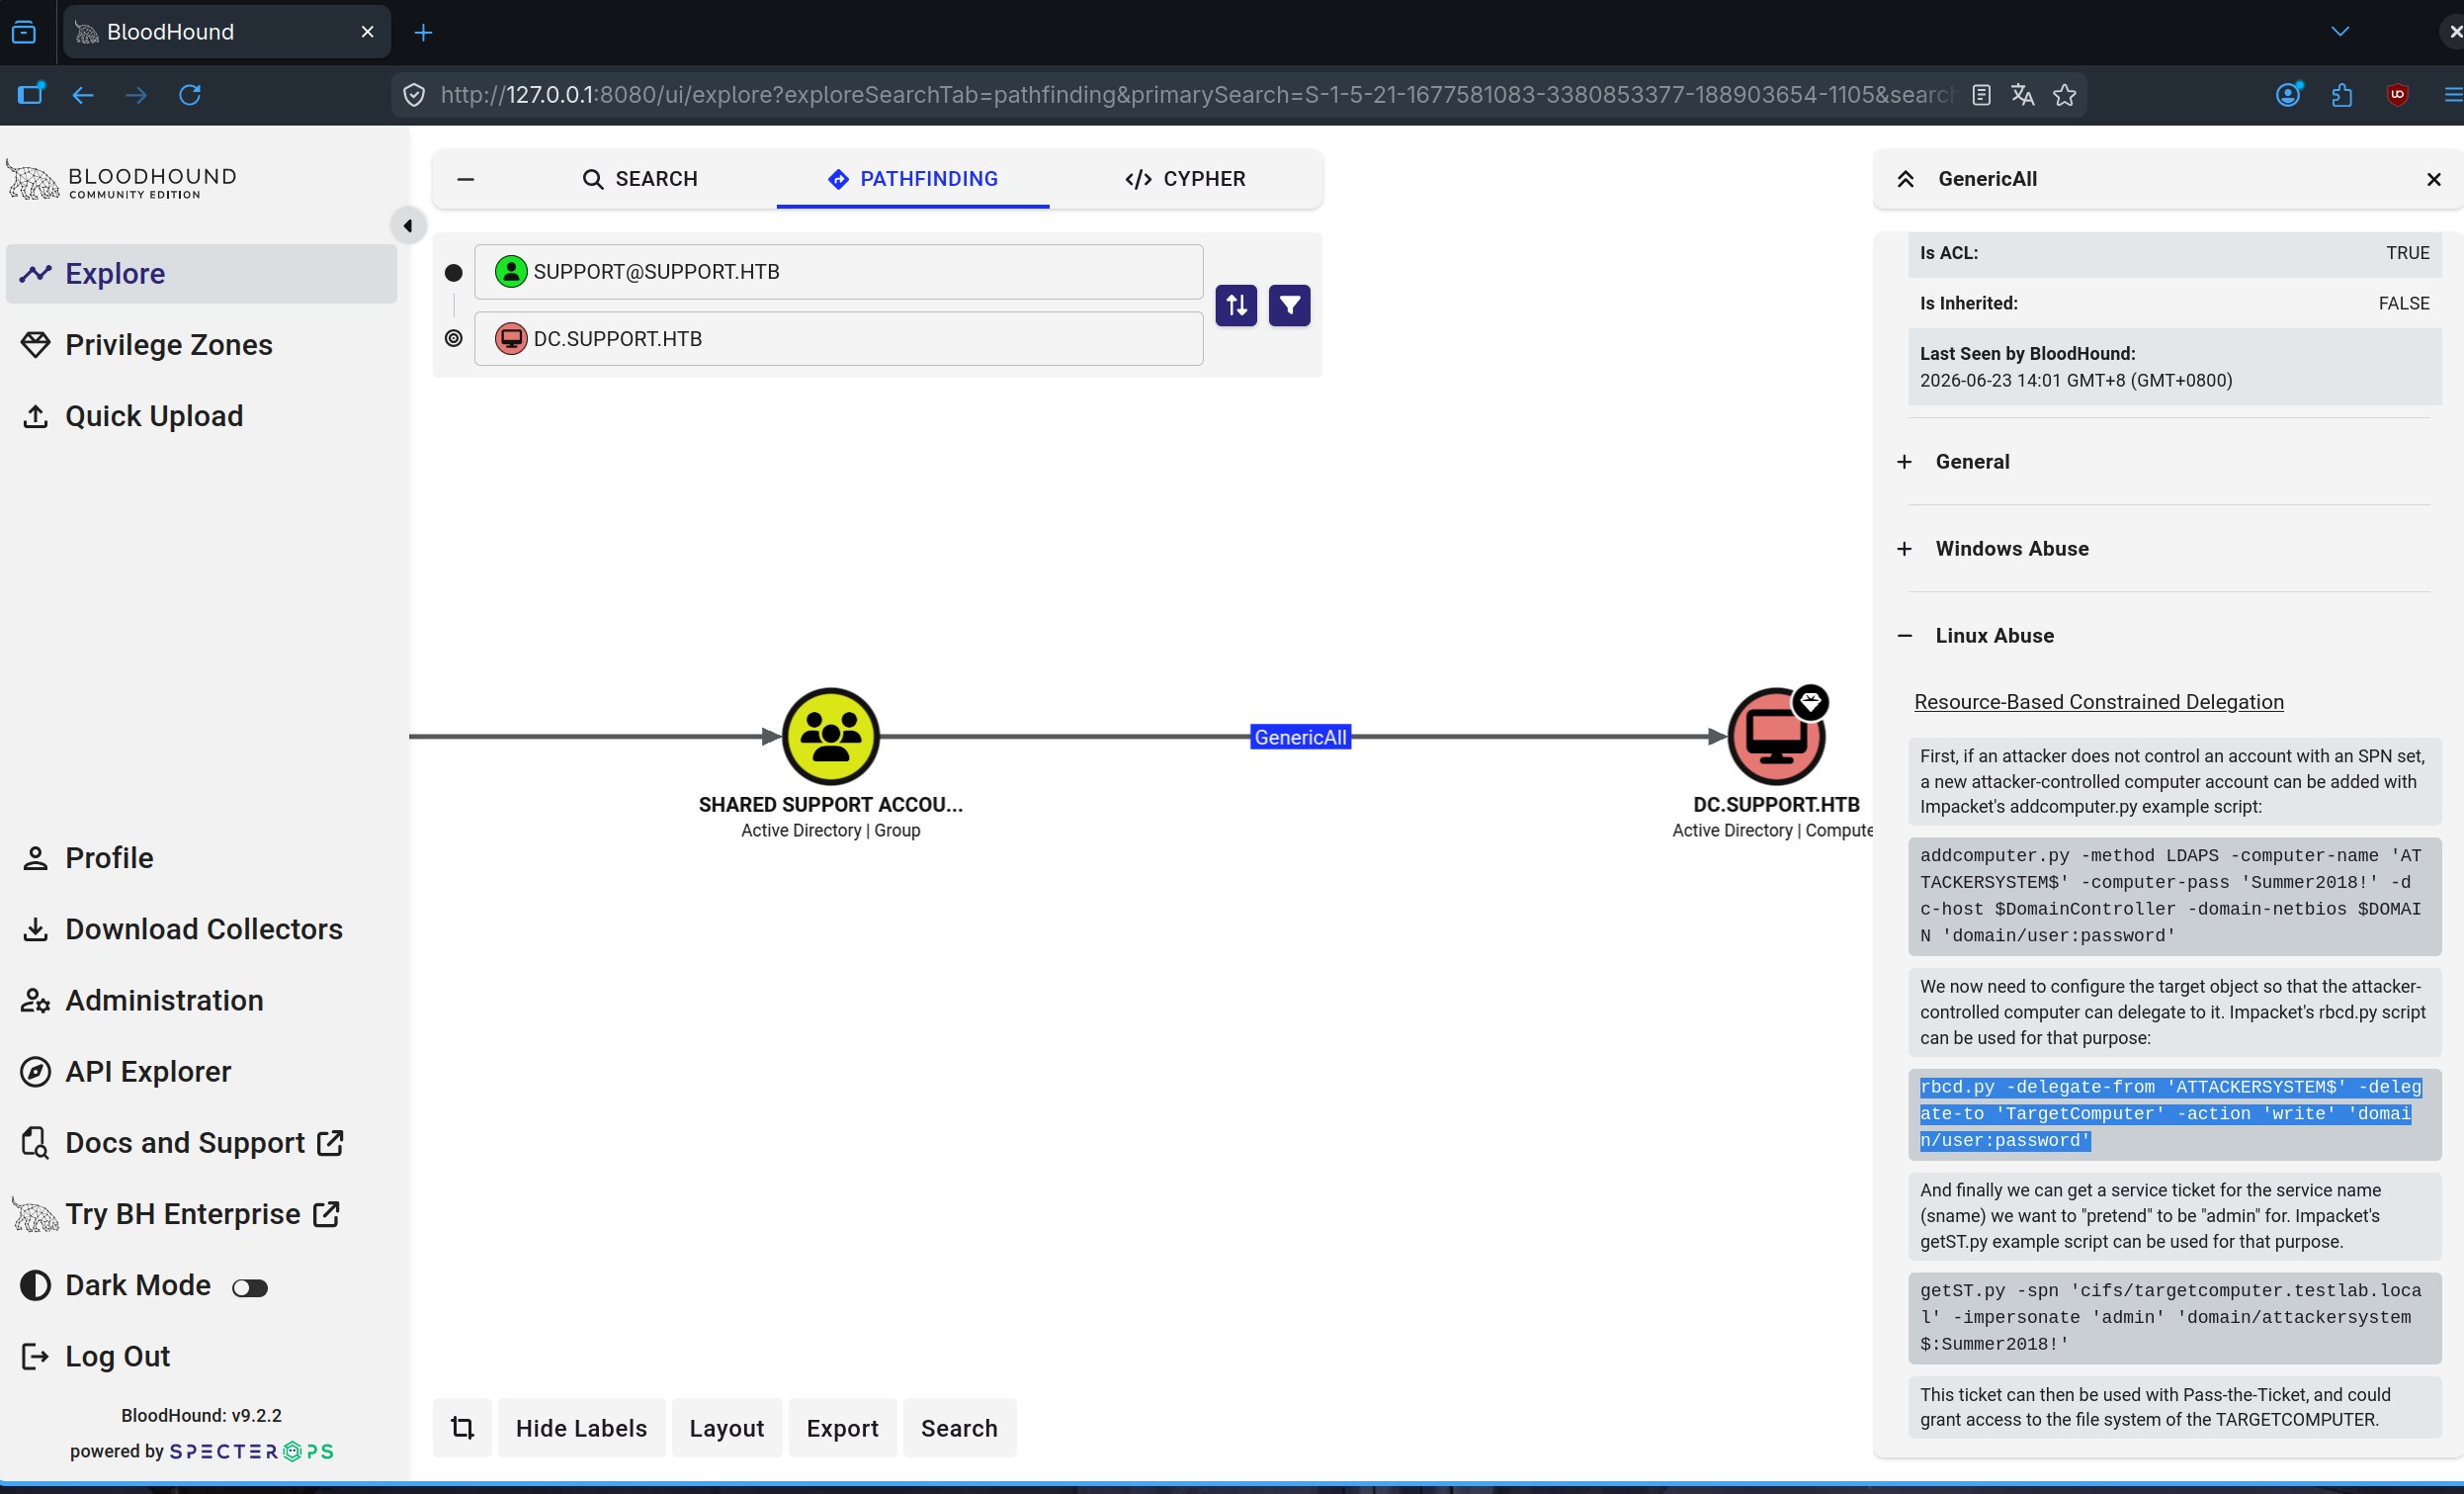Open the browser extensions puzzle icon
This screenshot has height=1494, width=2464.
[2342, 95]
